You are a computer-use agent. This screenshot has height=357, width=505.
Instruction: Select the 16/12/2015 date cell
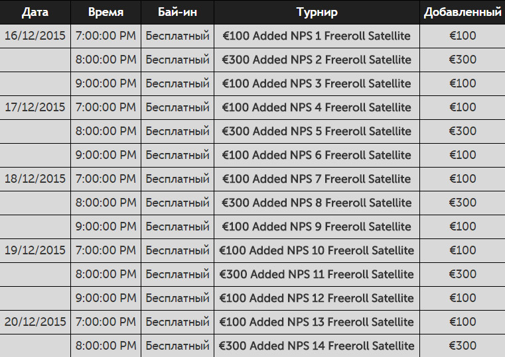35,36
